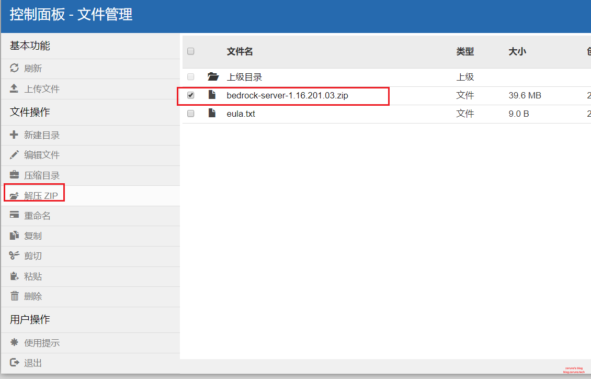The width and height of the screenshot is (591, 379).
Task: Choose 编辑文件 in sidebar
Action: (x=42, y=155)
